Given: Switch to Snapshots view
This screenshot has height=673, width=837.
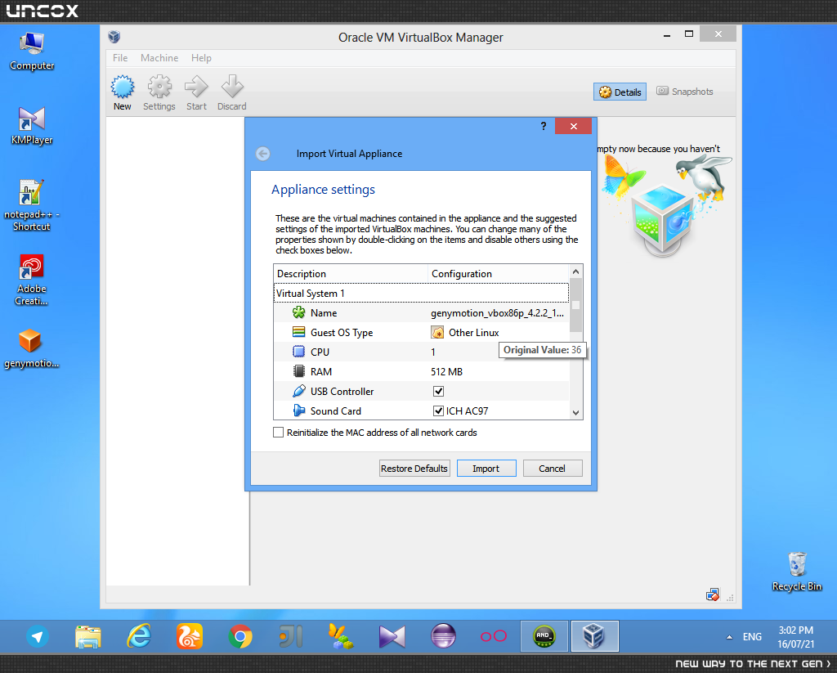Looking at the screenshot, I should [685, 92].
